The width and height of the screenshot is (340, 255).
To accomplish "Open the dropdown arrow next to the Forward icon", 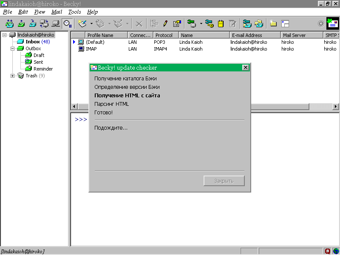I will pyautogui.click(x=127, y=23).
